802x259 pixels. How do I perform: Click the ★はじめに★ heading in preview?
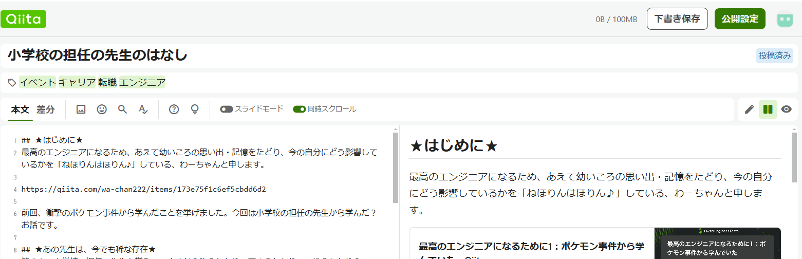[x=454, y=146]
